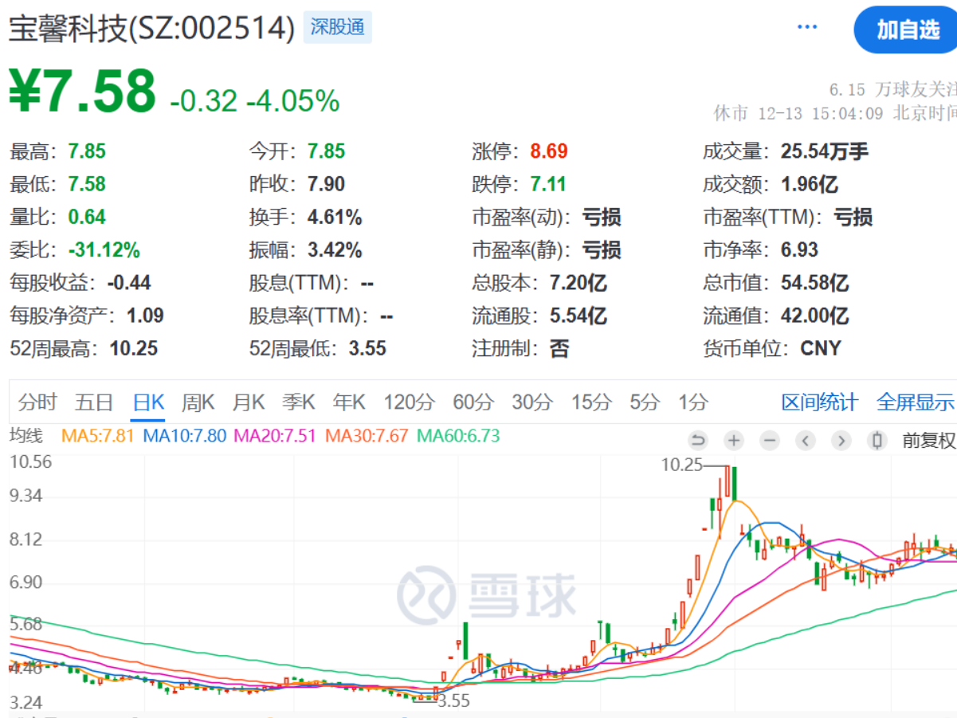
Task: Zoom out the K-line chart with minus icon
Action: (769, 440)
